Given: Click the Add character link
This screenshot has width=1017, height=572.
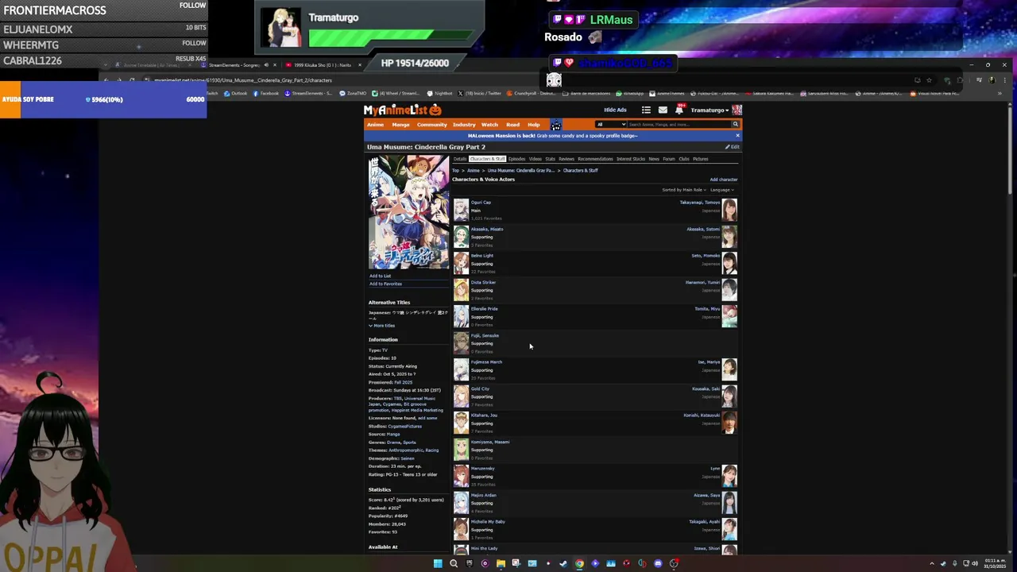Looking at the screenshot, I should tap(724, 180).
